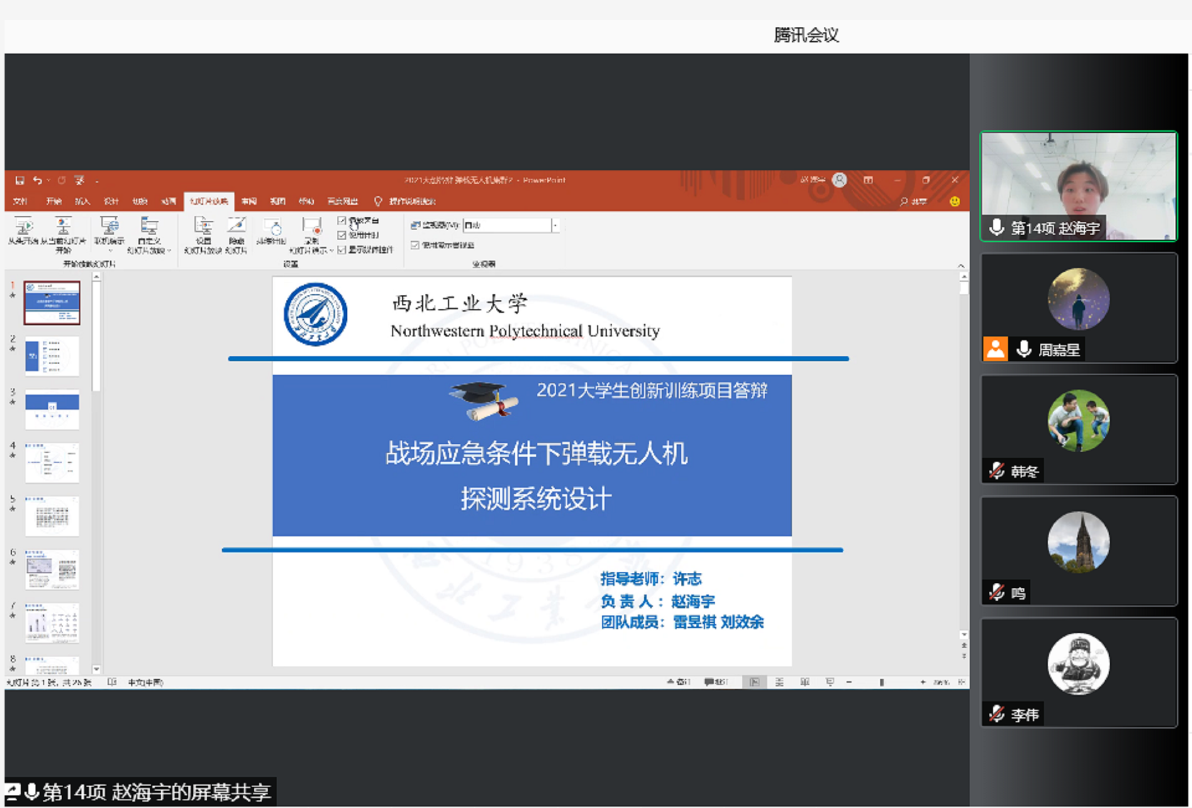Switch to the Insert ribbon tab
Viewport: 1192px width, 808px height.
pos(82,202)
